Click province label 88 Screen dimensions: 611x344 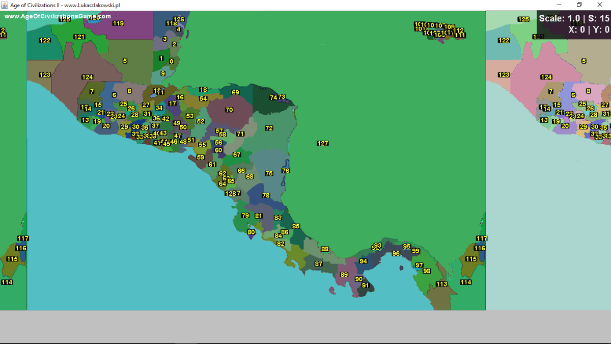pos(325,249)
